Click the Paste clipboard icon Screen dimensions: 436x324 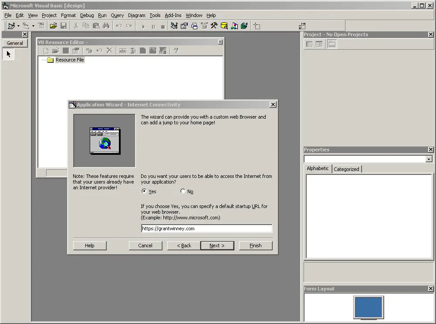(x=96, y=26)
